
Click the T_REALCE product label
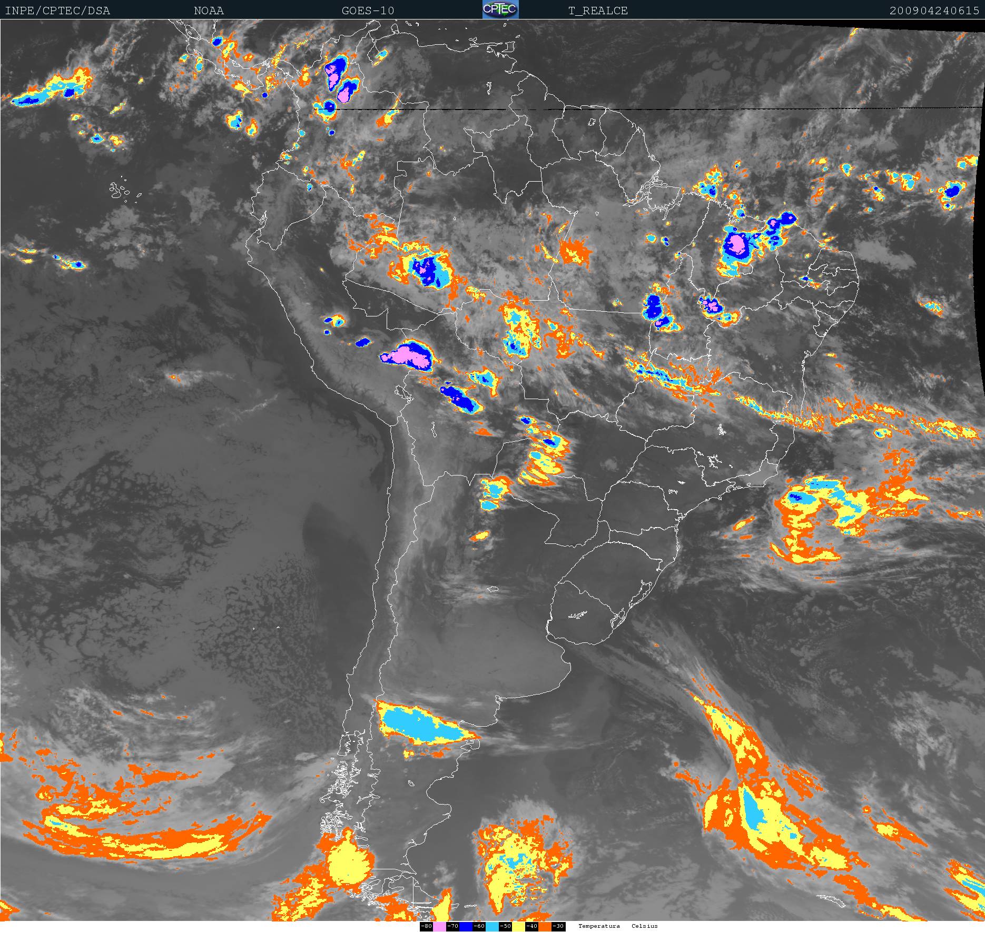598,11
